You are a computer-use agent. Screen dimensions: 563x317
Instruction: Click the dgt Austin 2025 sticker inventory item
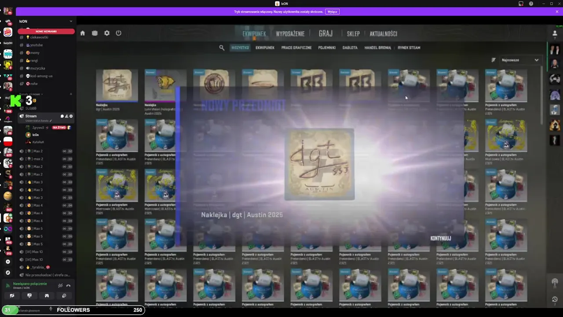coord(117,90)
